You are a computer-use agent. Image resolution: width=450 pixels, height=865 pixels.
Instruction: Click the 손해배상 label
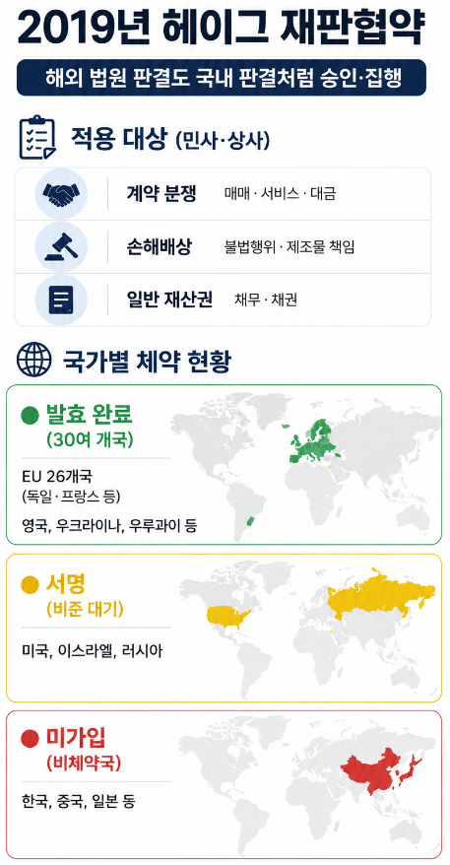click(x=159, y=246)
